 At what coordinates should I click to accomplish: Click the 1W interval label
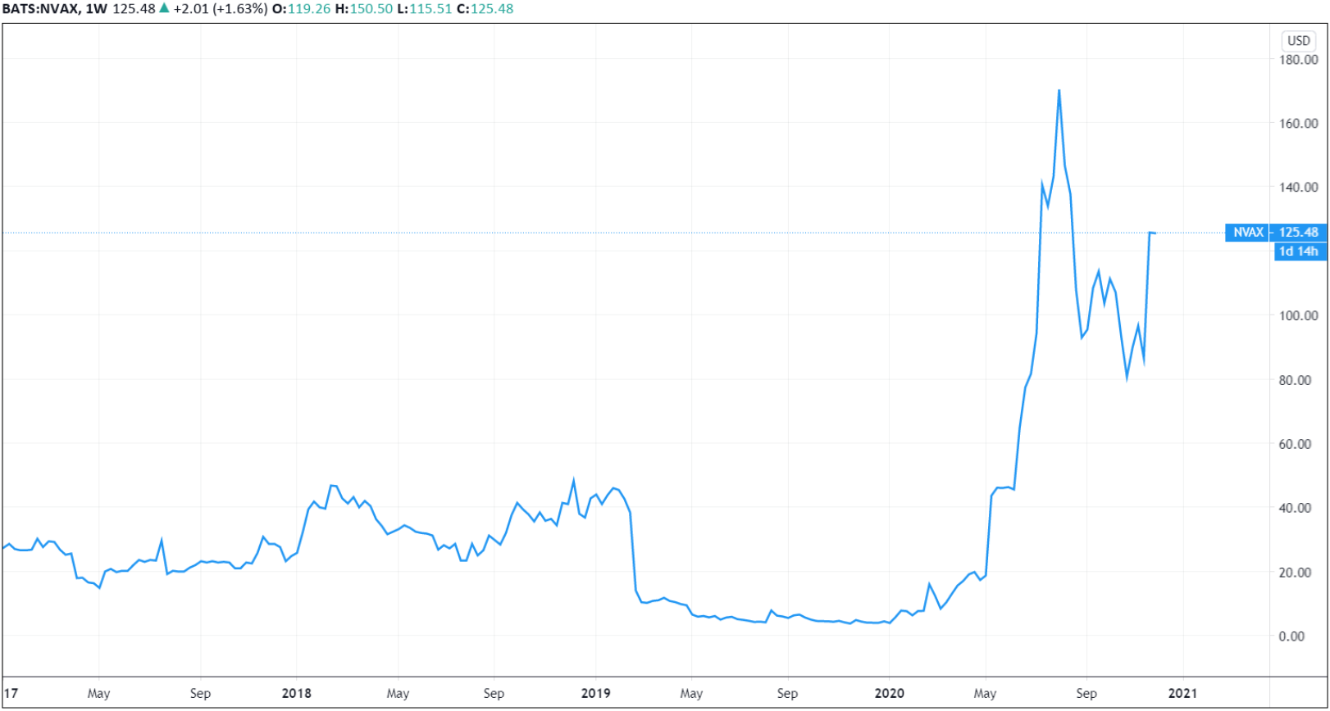(x=96, y=9)
